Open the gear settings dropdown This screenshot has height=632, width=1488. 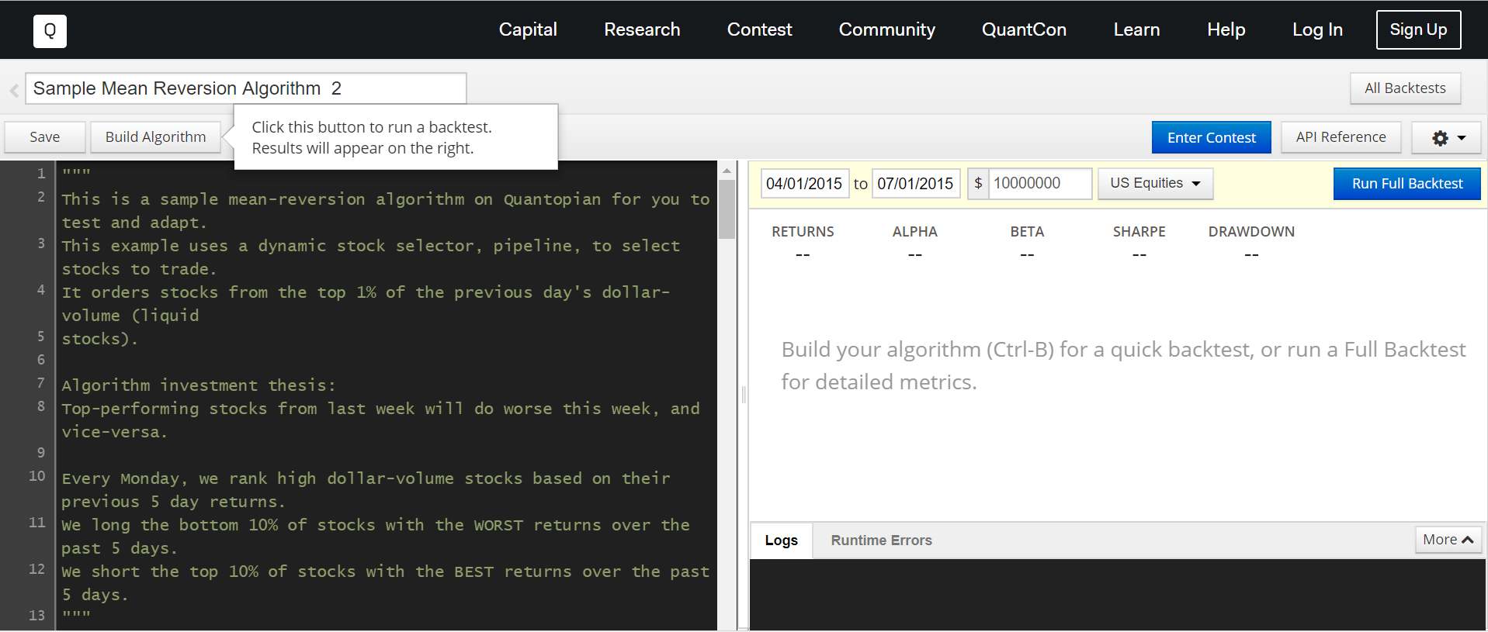[x=1446, y=138]
